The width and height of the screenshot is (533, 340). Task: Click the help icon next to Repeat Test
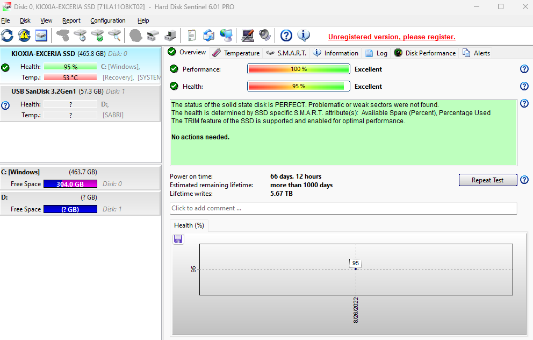click(524, 180)
